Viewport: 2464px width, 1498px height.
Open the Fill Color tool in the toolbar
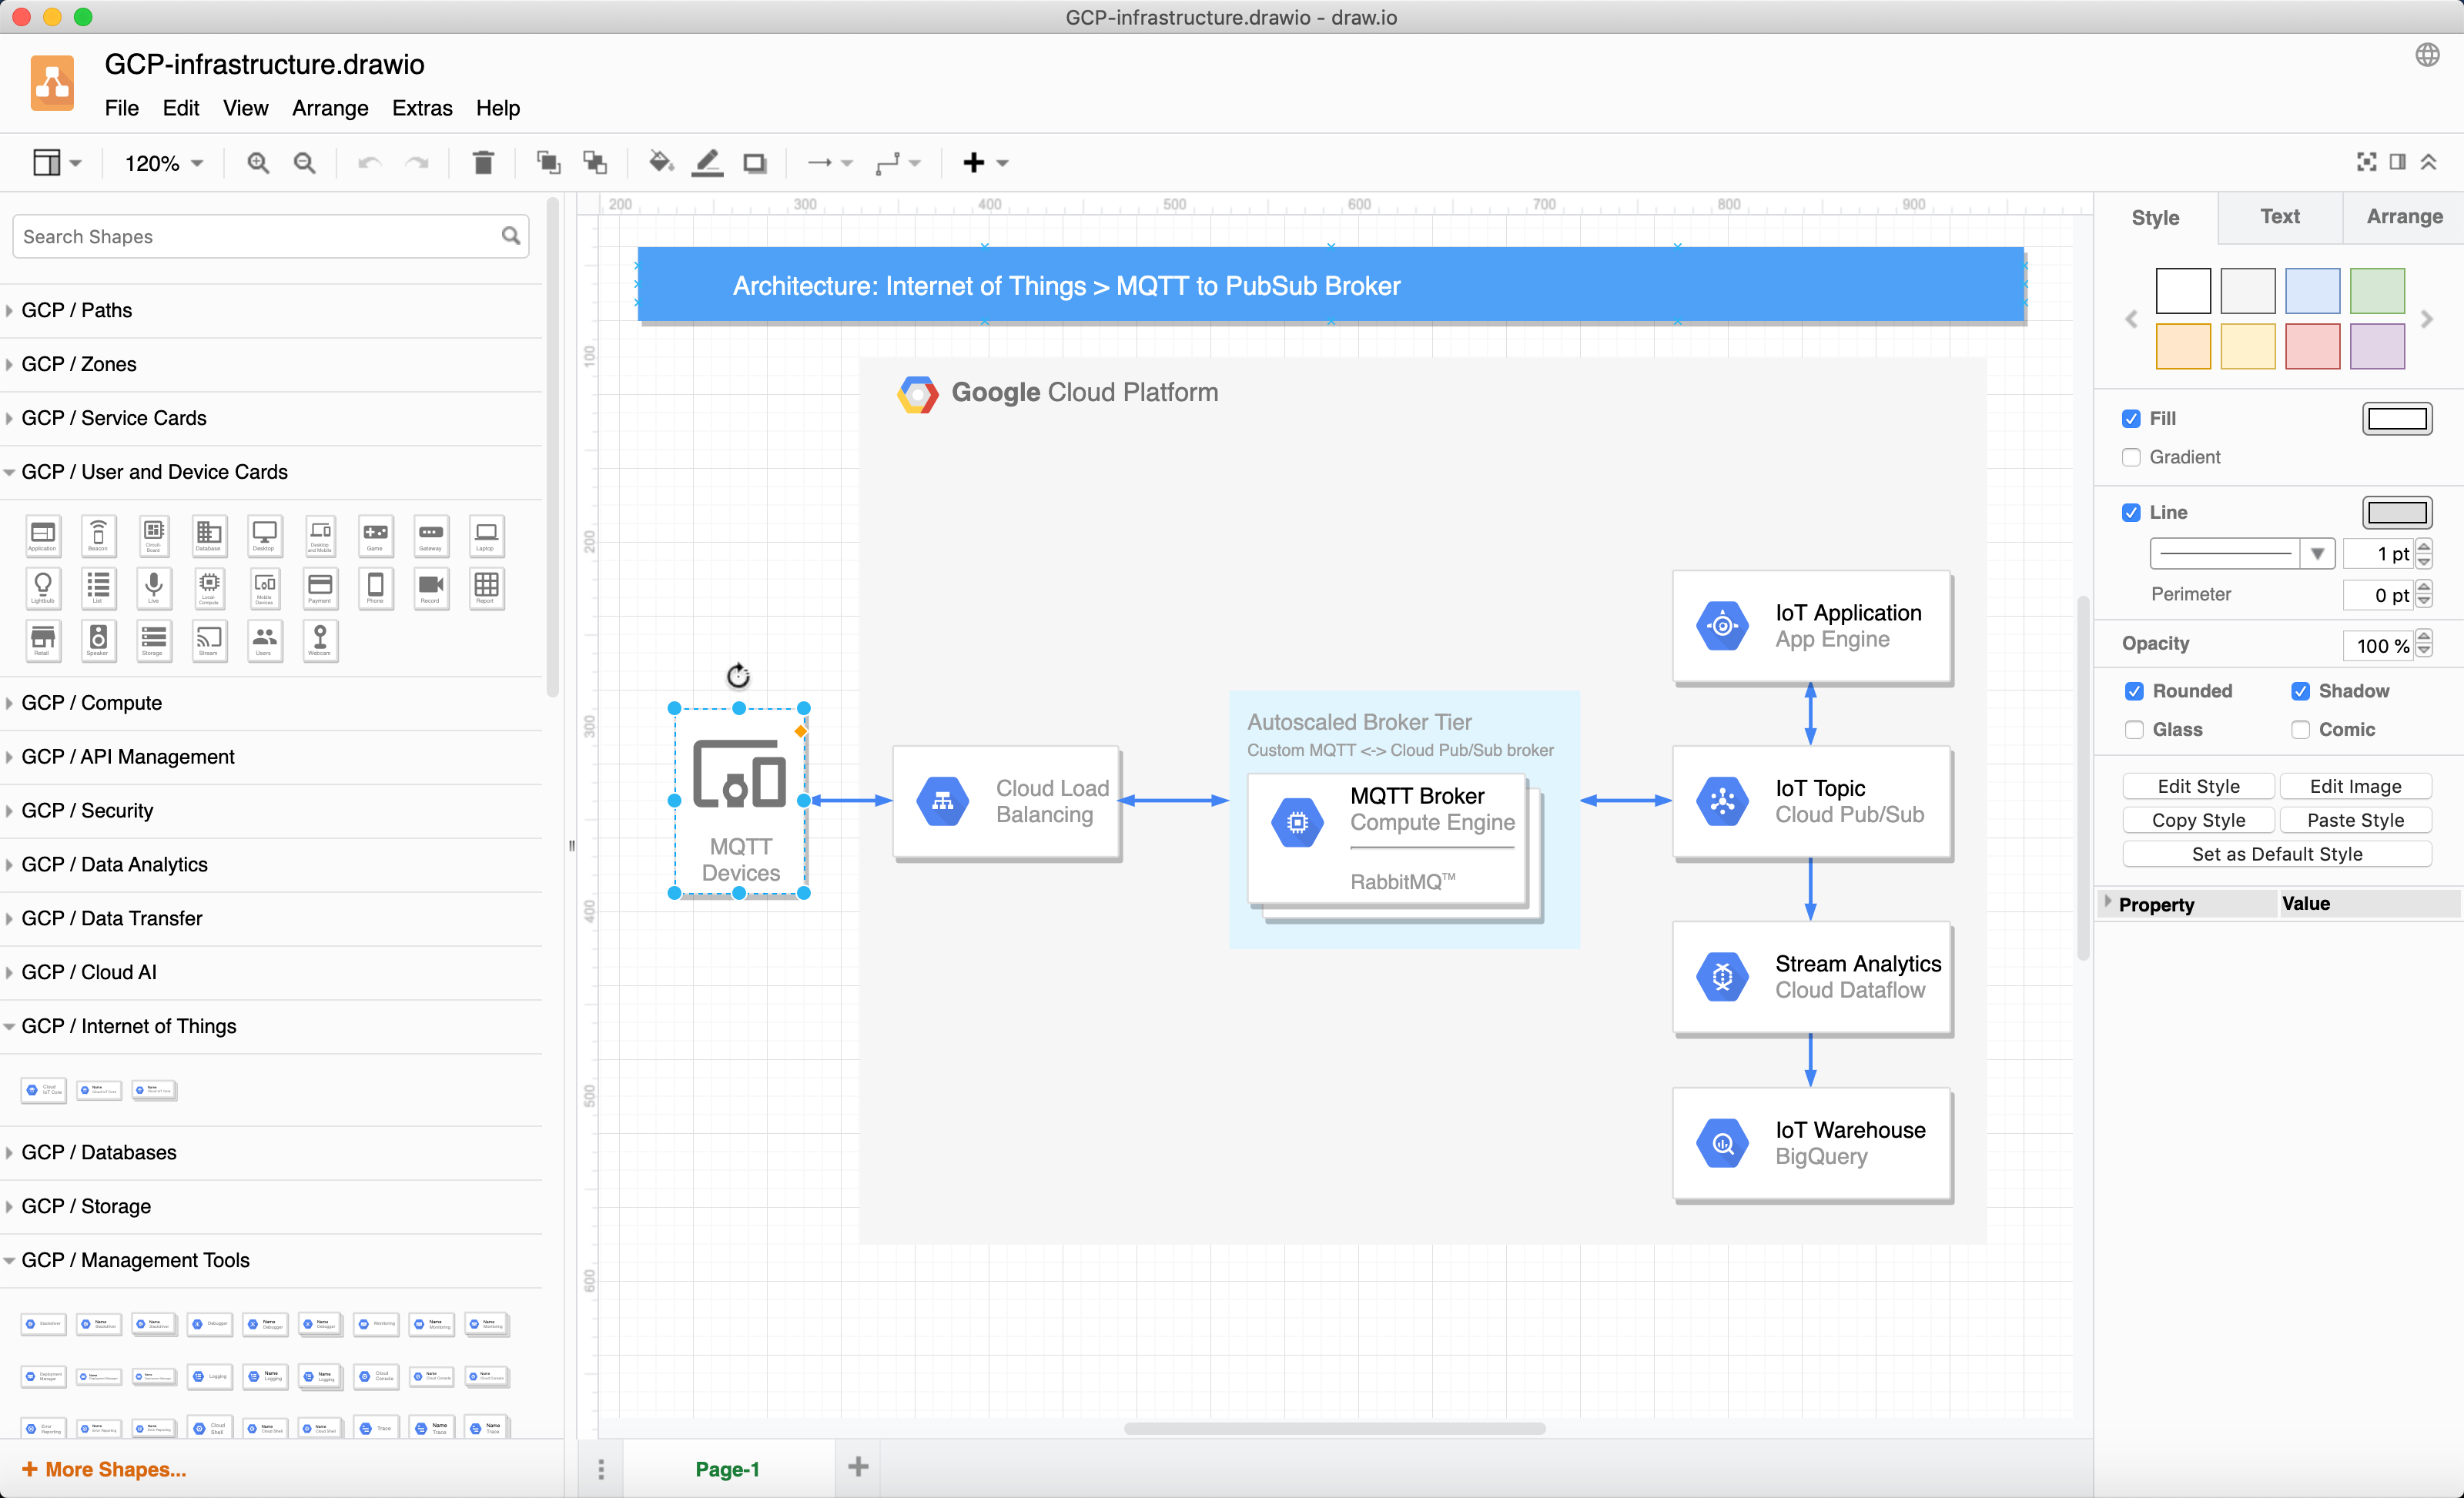[661, 162]
